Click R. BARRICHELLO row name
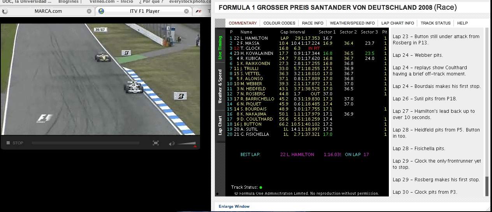Screen dimensions: 492x212 (x=257, y=99)
